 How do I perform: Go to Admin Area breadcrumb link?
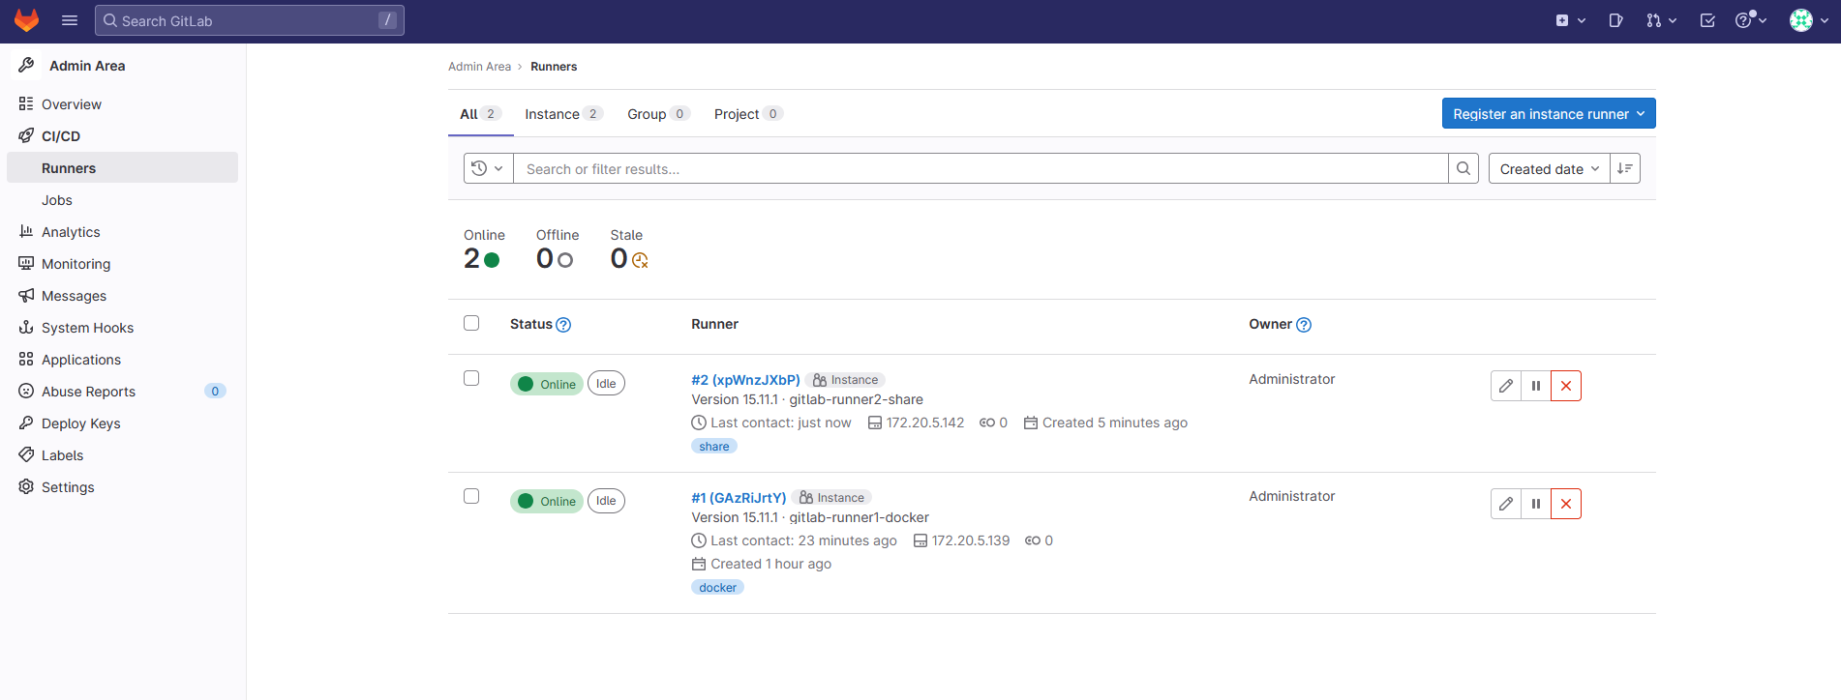click(479, 67)
